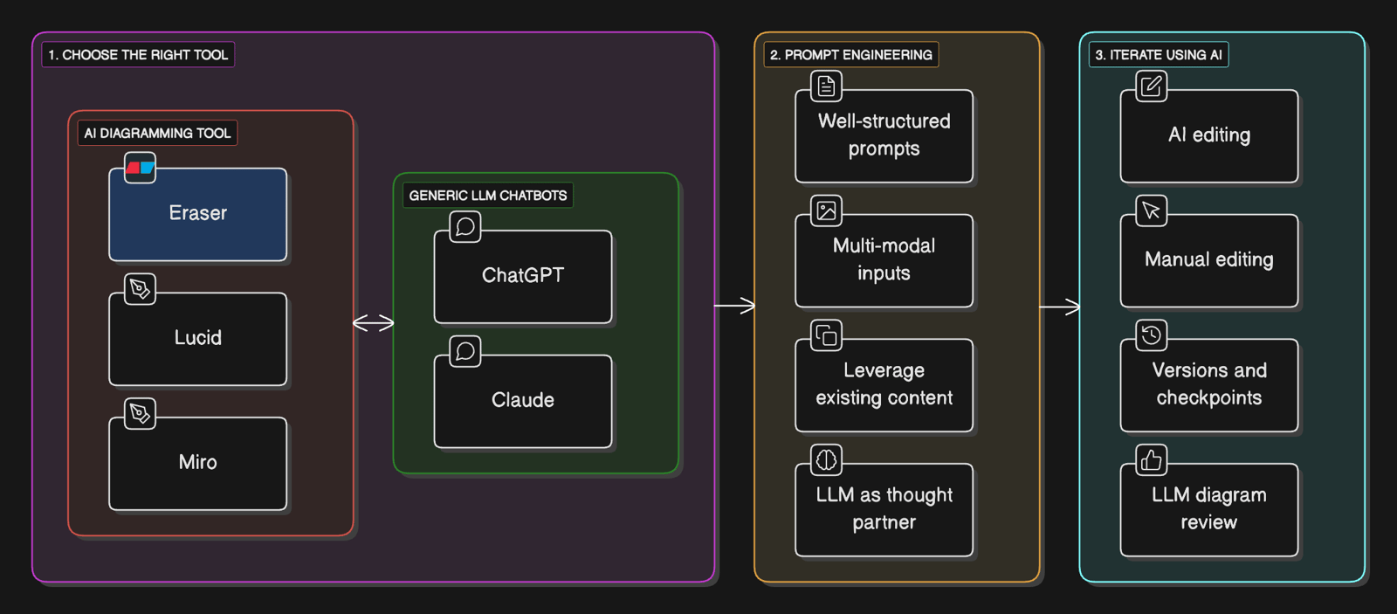
Task: Select the Miro node
Action: [198, 464]
